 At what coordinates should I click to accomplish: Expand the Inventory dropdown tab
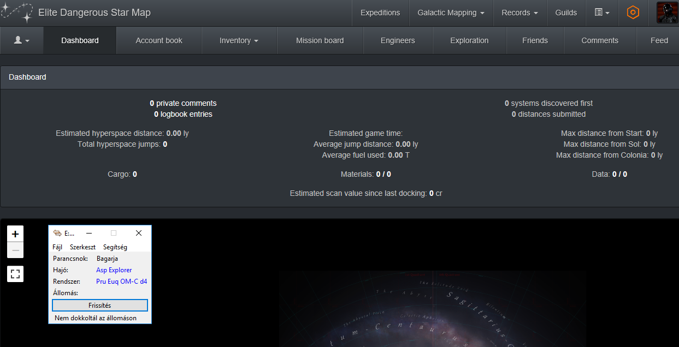239,40
